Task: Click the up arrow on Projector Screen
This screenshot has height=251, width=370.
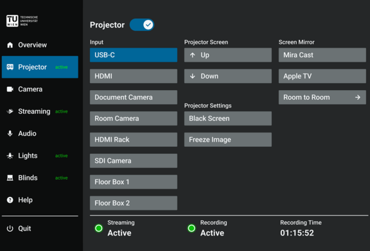Action: pyautogui.click(x=193, y=55)
